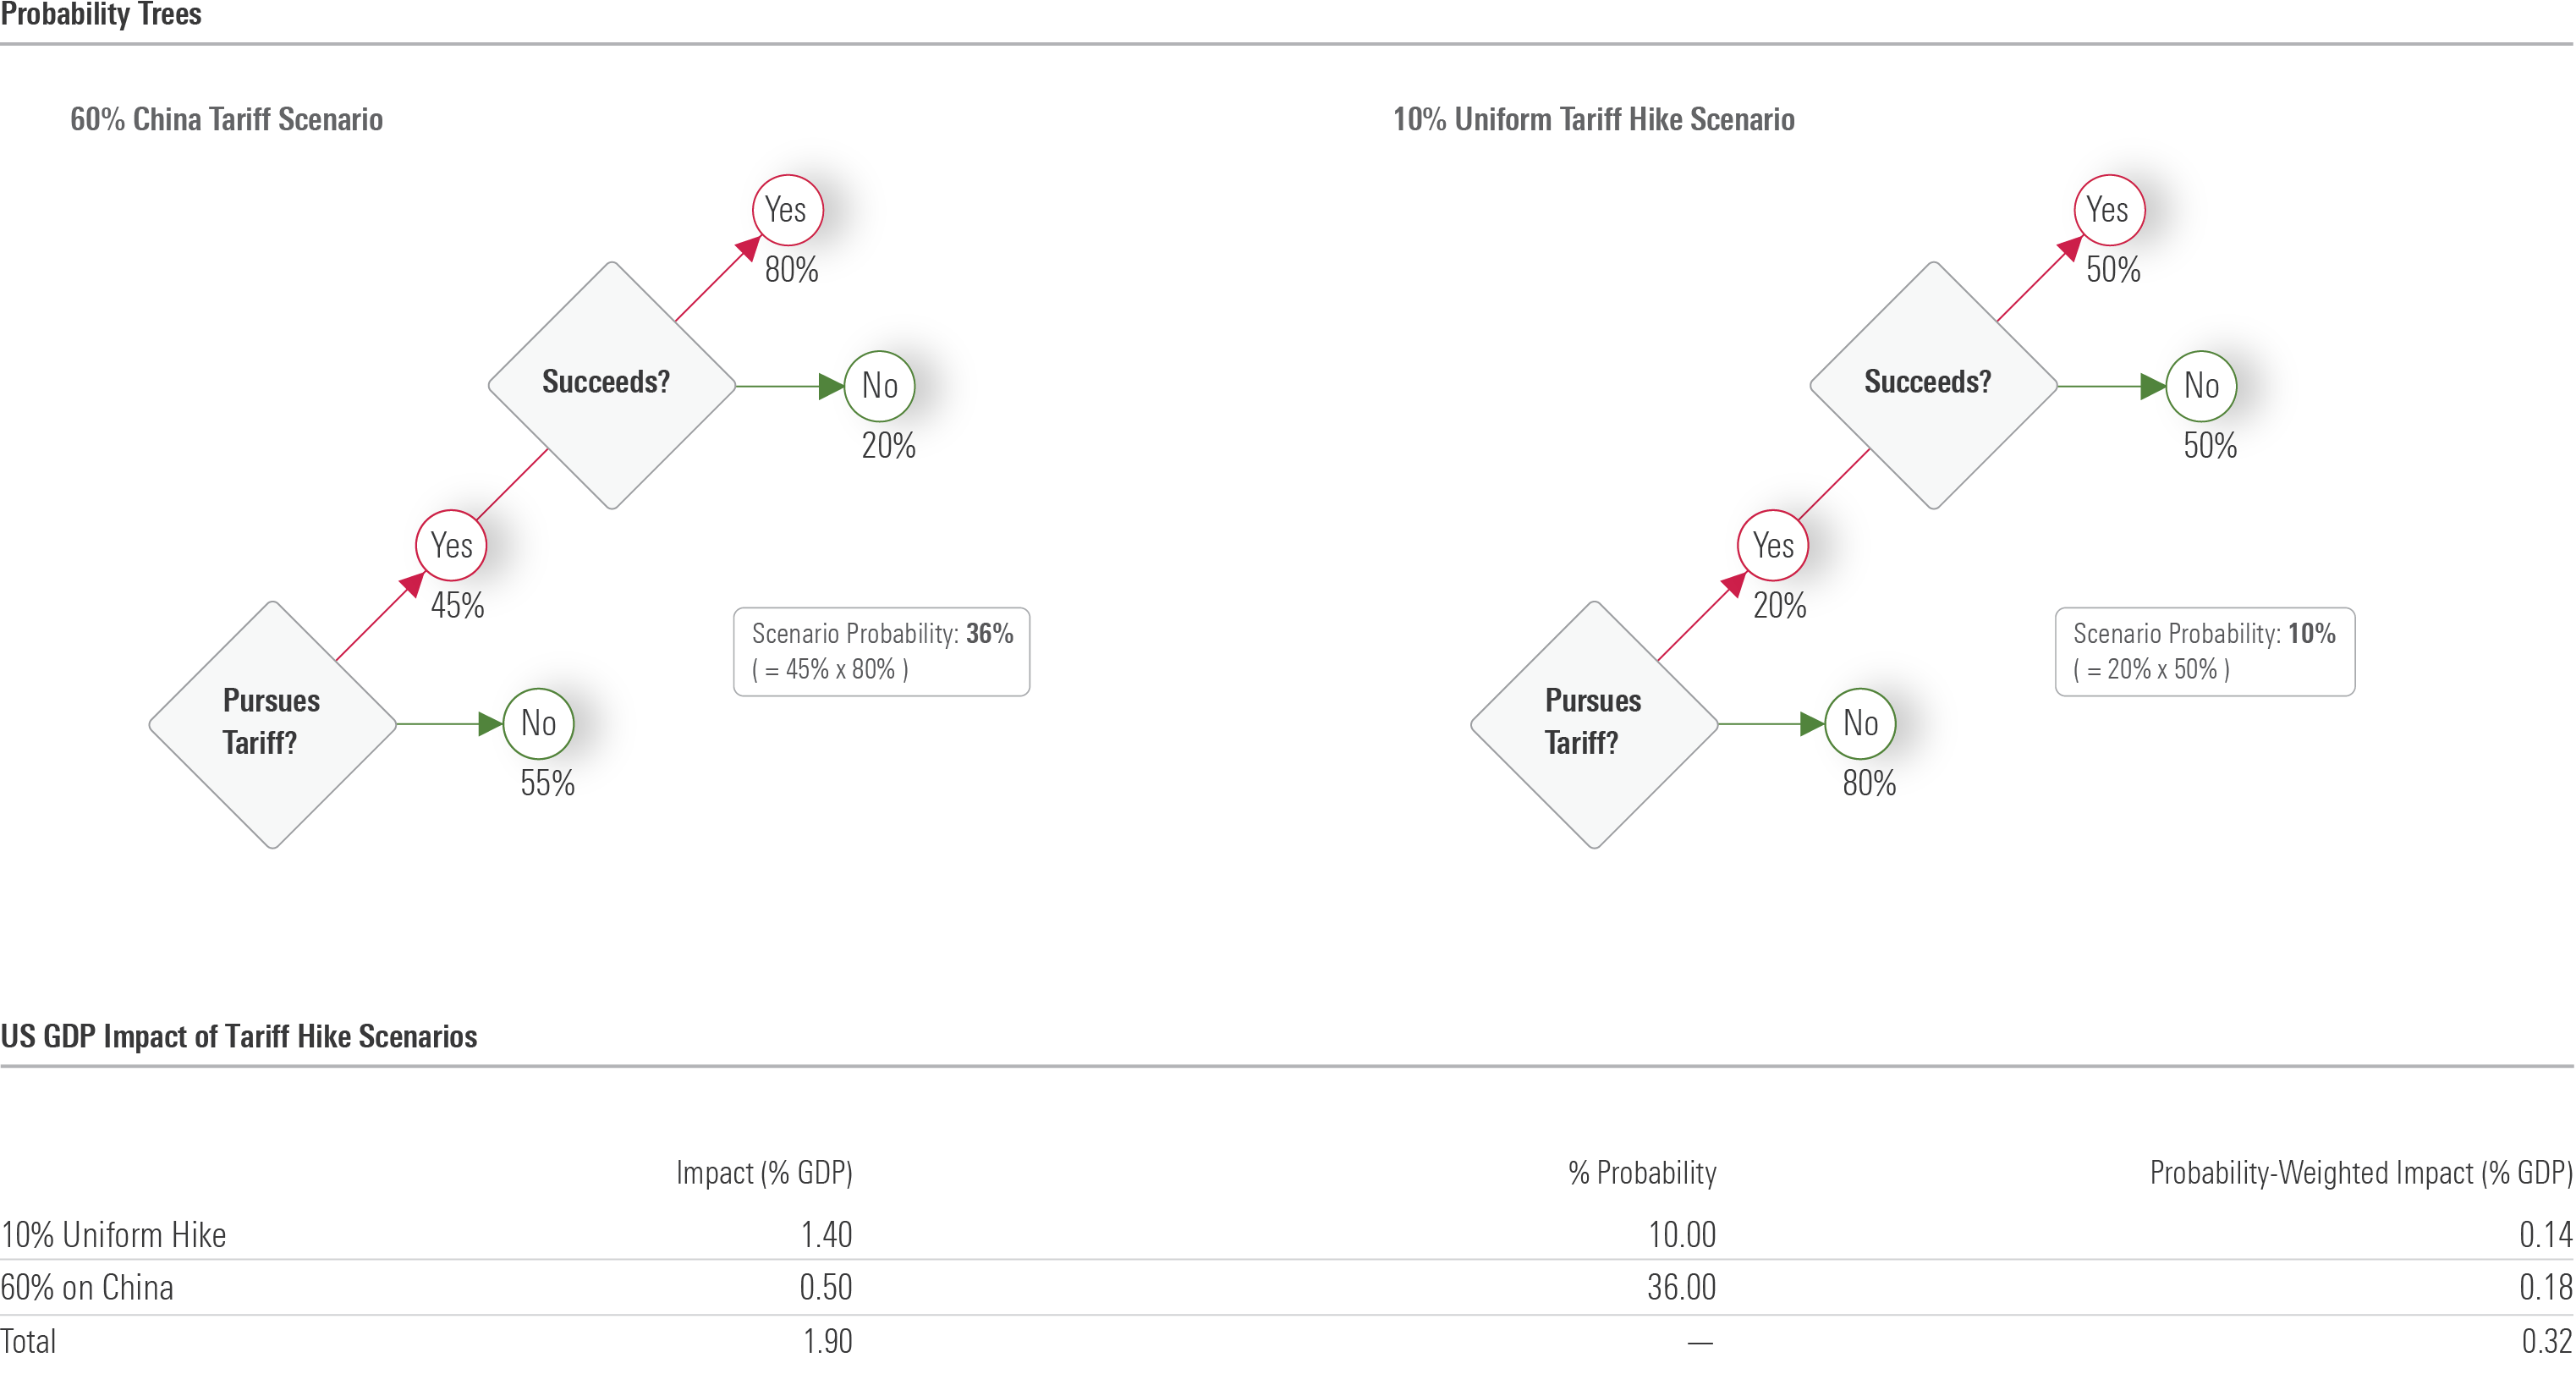This screenshot has width=2576, height=1396.
Task: Click the green No circle above 55%
Action: 538,723
